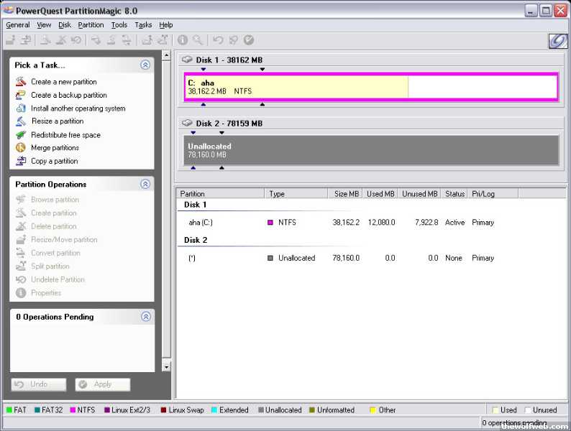The height and width of the screenshot is (431, 571).
Task: Select the (*) partition name in the Disk 2 list row
Action: (192, 258)
